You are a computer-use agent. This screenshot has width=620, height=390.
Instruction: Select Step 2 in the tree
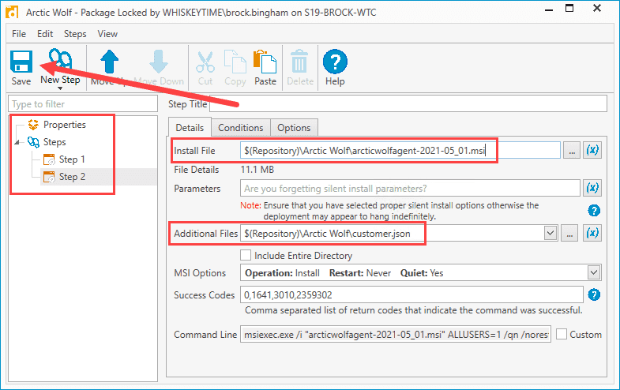pos(72,177)
